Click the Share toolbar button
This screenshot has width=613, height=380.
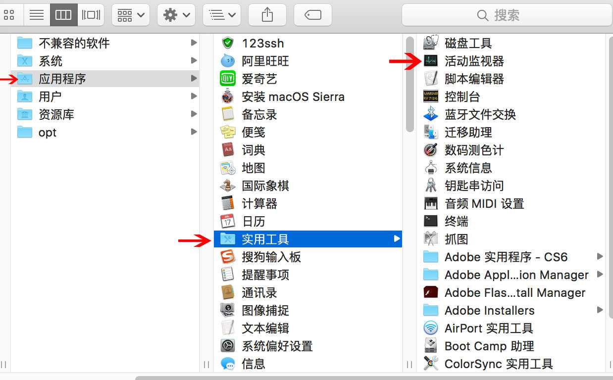[x=267, y=15]
